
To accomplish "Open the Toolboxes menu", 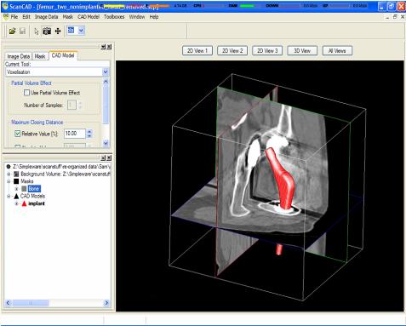I will [114, 17].
